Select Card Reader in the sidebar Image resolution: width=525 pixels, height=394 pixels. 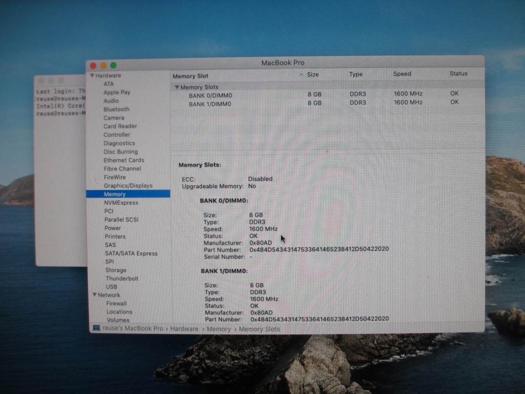coord(120,126)
